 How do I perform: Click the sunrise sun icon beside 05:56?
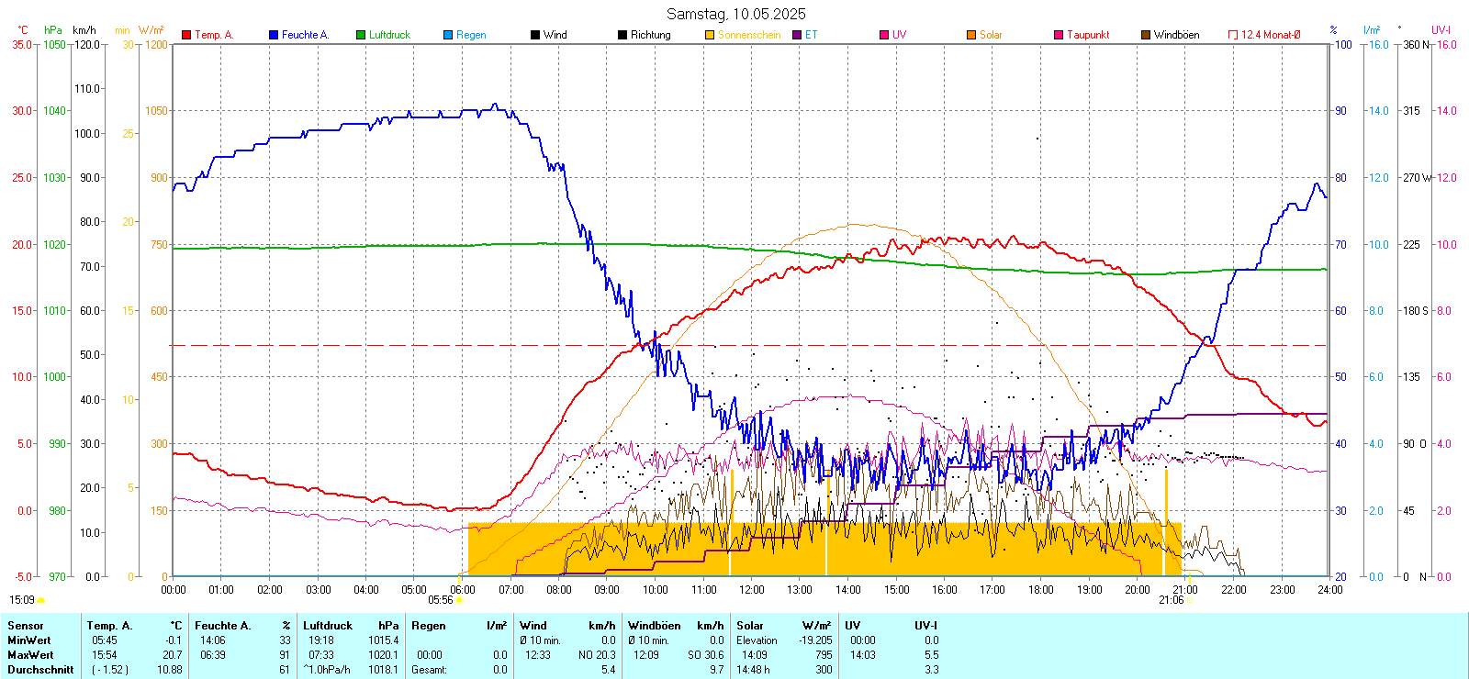[x=459, y=600]
